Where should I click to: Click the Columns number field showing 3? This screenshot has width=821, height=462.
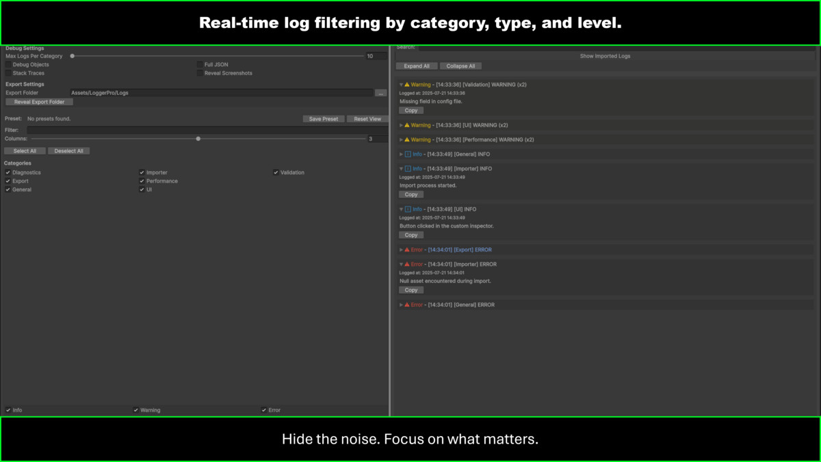pyautogui.click(x=378, y=139)
